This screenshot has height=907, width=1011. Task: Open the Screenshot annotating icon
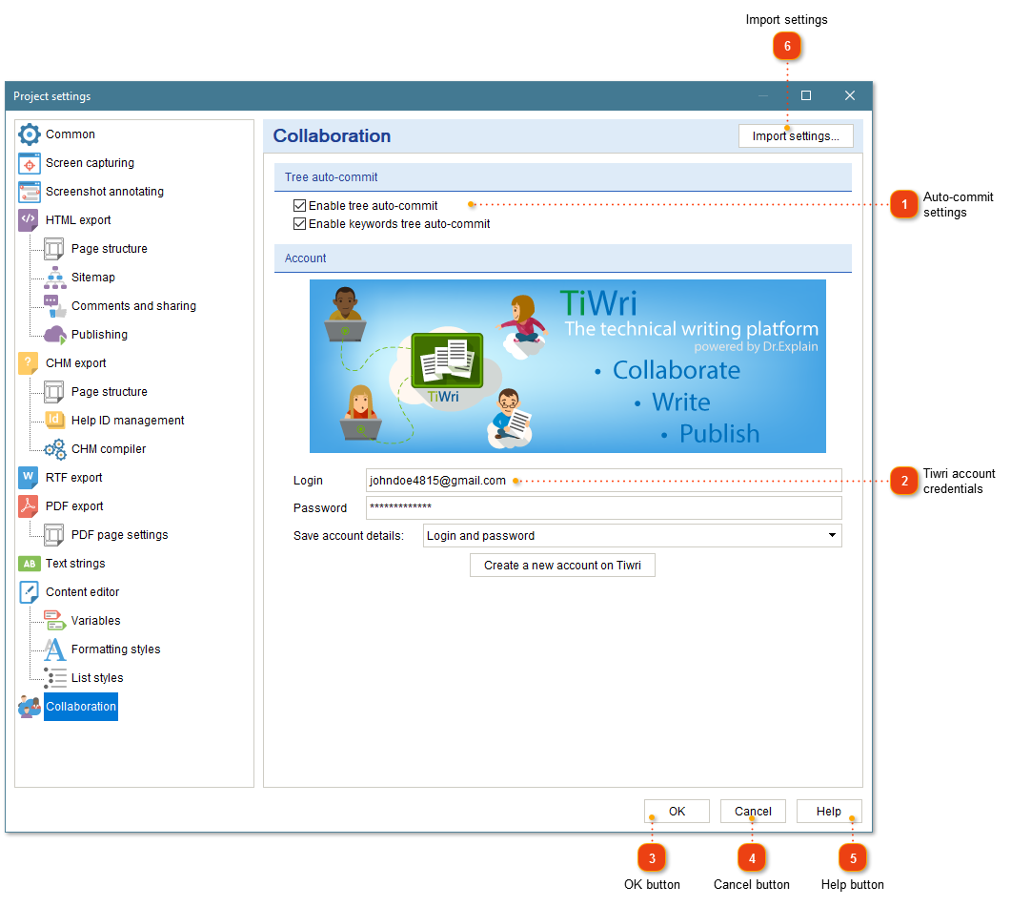[29, 192]
